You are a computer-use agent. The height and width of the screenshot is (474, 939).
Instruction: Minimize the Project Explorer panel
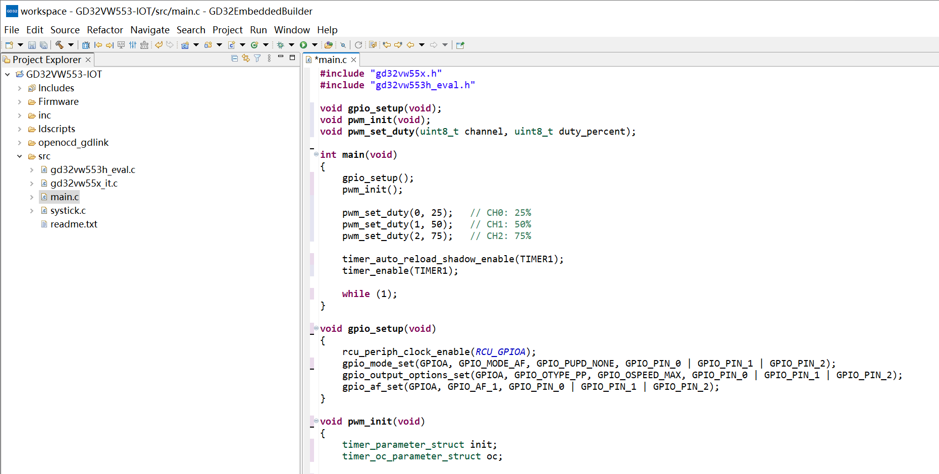(281, 57)
